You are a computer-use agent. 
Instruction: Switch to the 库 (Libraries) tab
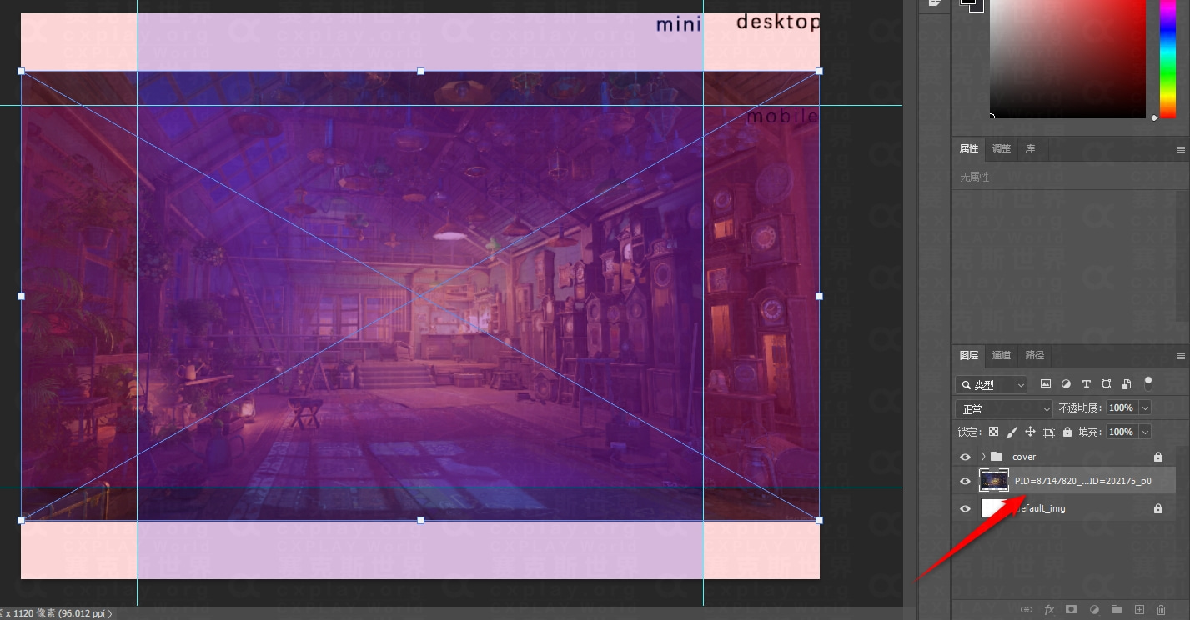click(1030, 148)
